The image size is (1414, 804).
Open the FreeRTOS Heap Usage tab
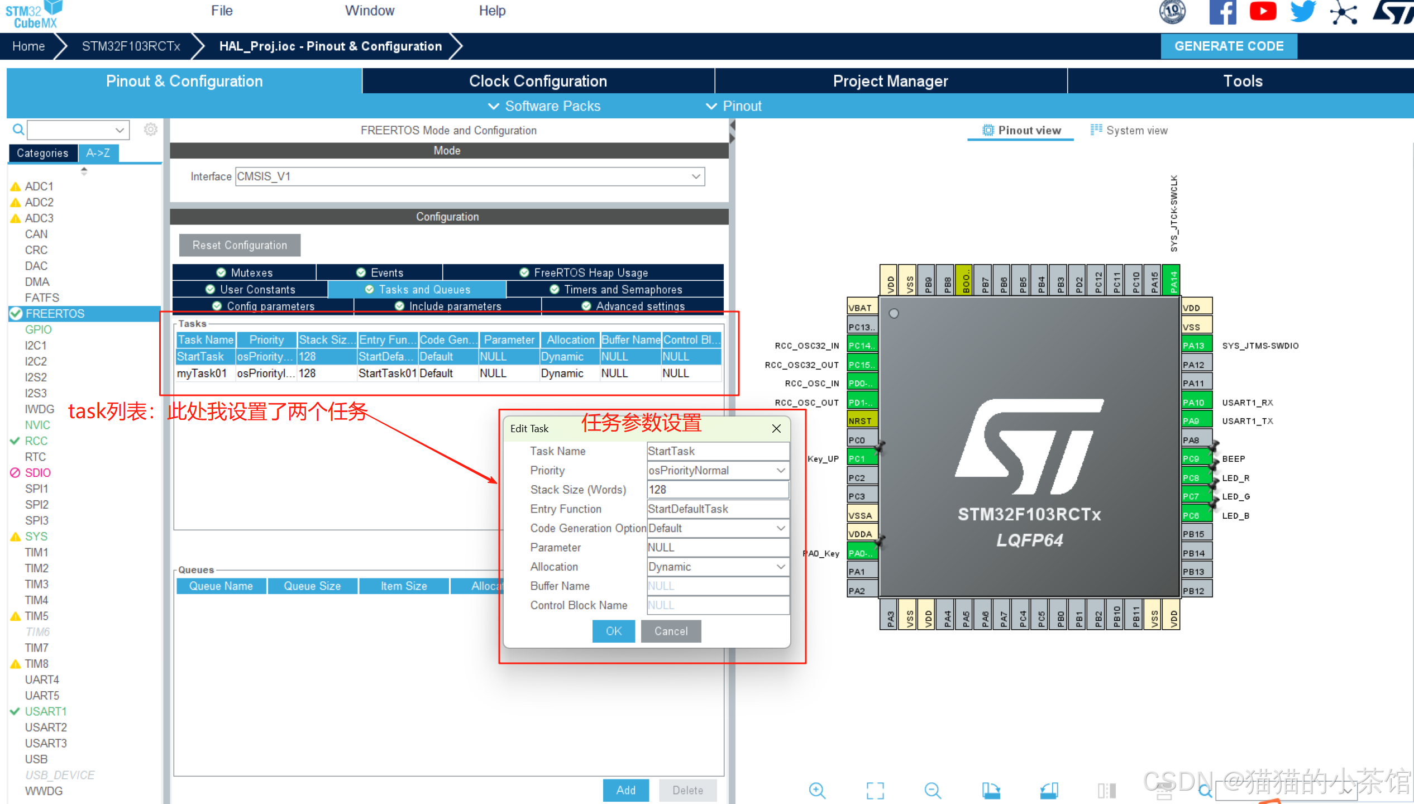(x=584, y=272)
